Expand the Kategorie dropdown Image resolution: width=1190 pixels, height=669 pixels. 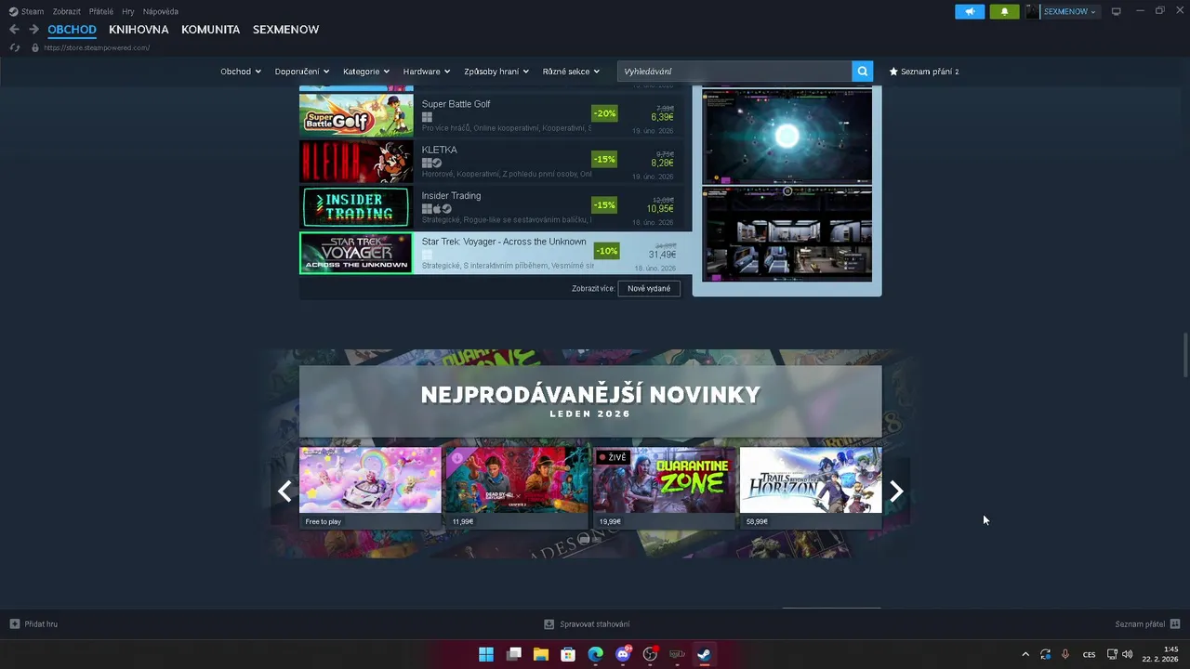[x=365, y=72]
